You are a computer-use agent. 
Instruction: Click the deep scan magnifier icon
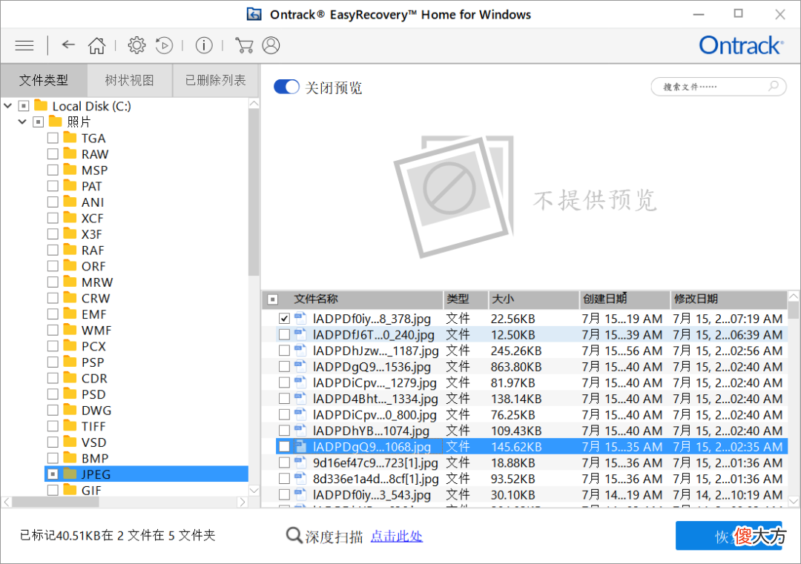click(x=294, y=535)
